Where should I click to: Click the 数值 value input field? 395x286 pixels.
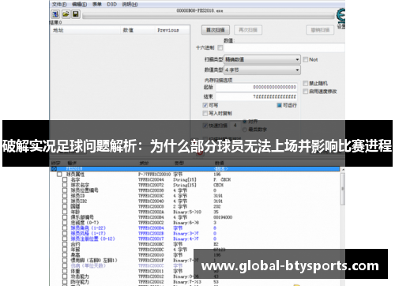pos(284,47)
